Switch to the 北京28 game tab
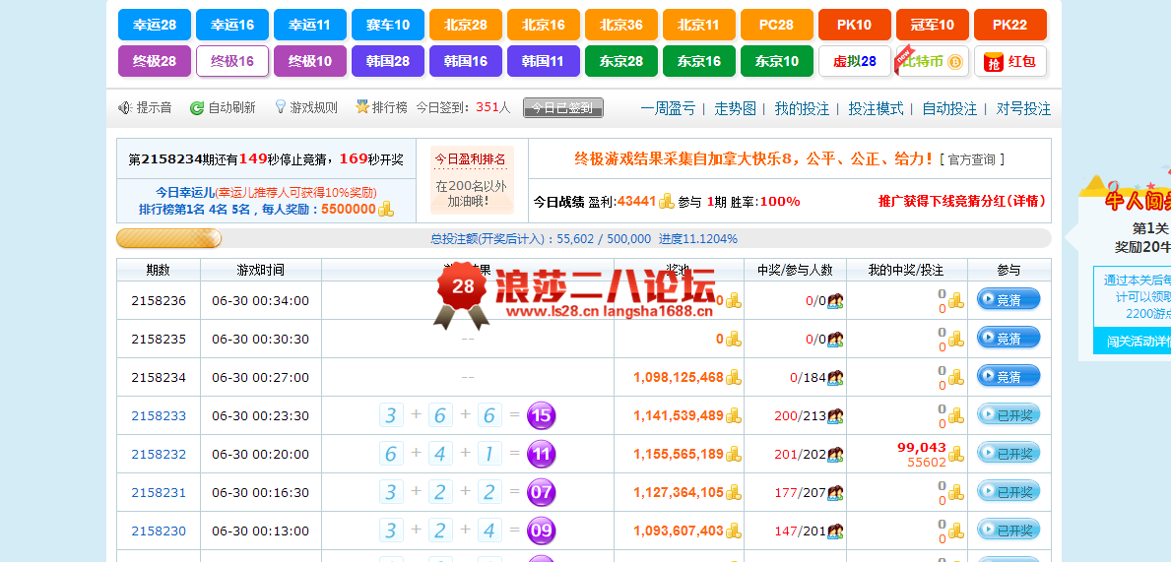 (466, 25)
